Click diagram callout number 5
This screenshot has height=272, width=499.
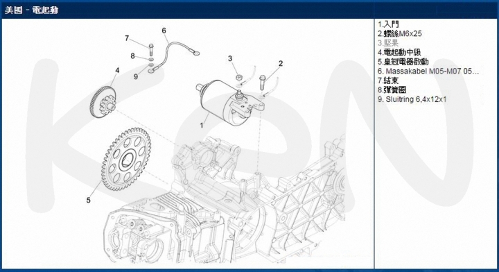tap(89, 200)
